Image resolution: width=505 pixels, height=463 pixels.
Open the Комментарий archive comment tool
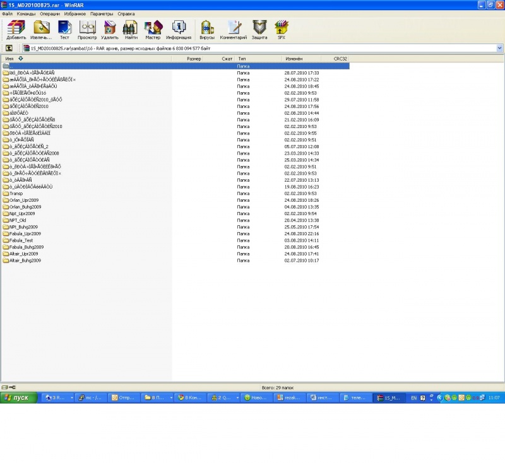click(234, 29)
